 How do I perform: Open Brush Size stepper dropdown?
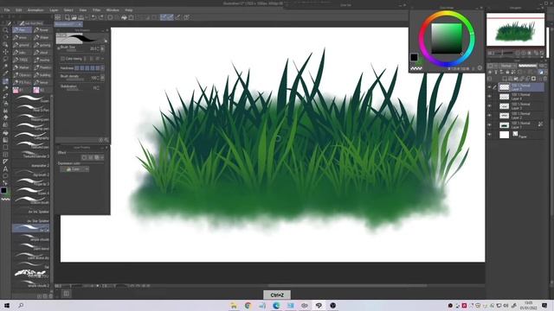102,48
